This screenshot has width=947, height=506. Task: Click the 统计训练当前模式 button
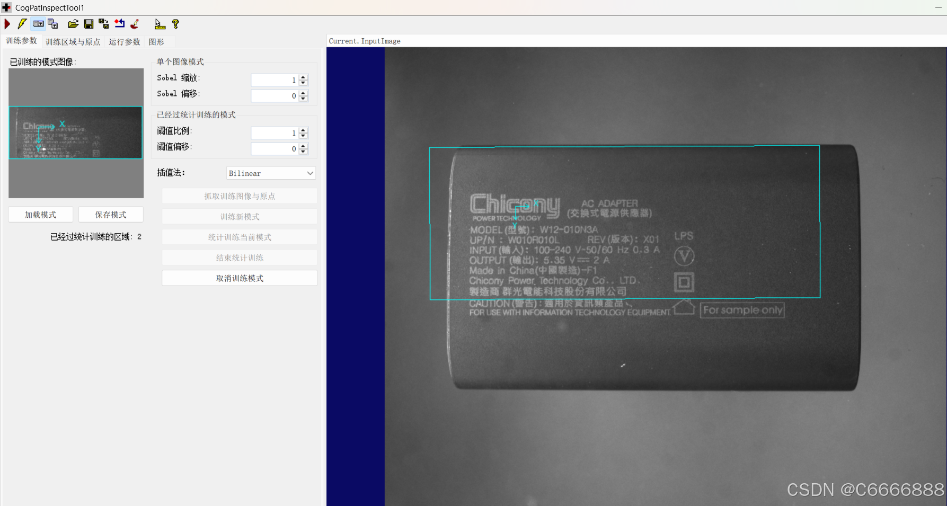240,237
